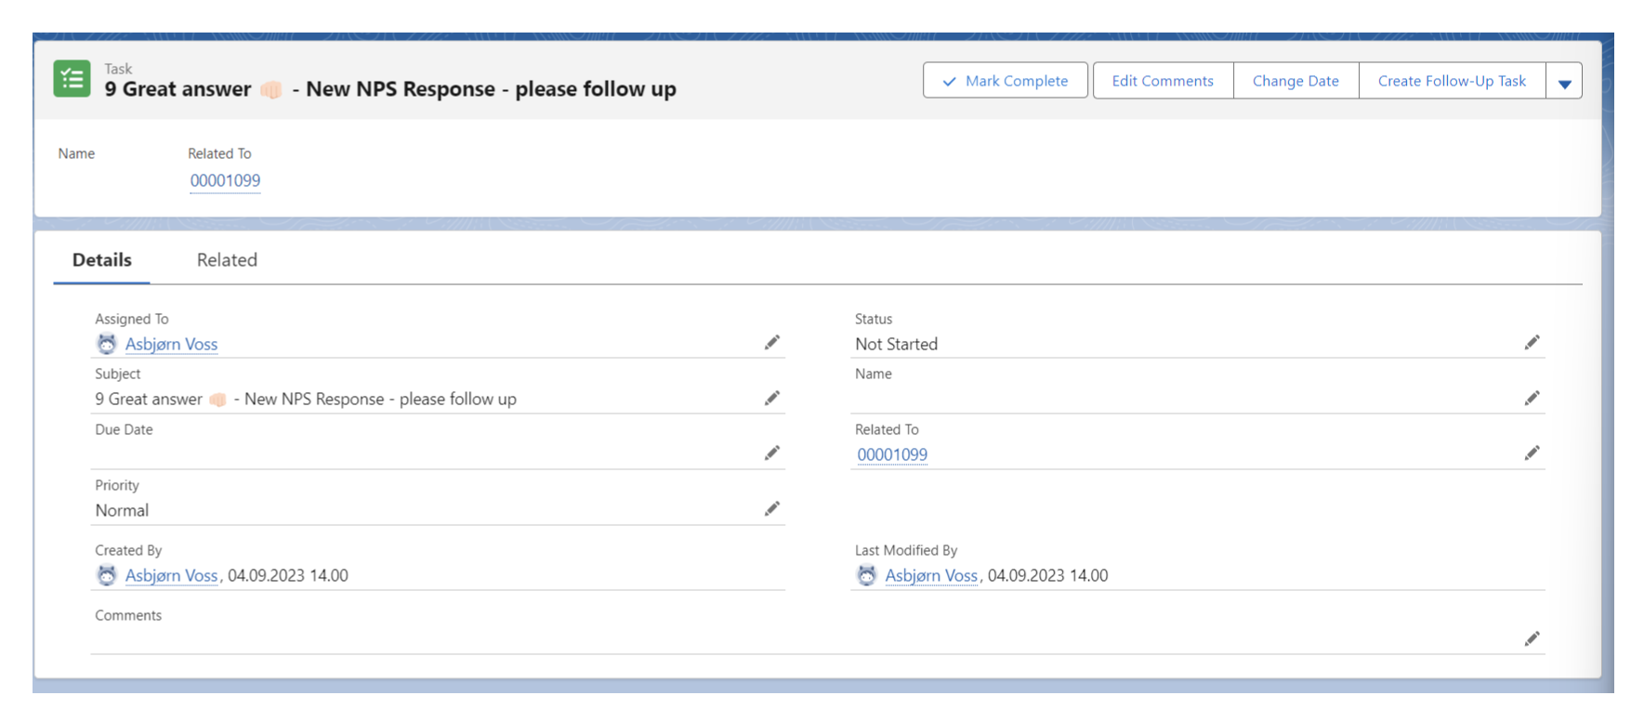Click the Change Date button
Screen dimensions: 1644x722
click(x=1295, y=81)
